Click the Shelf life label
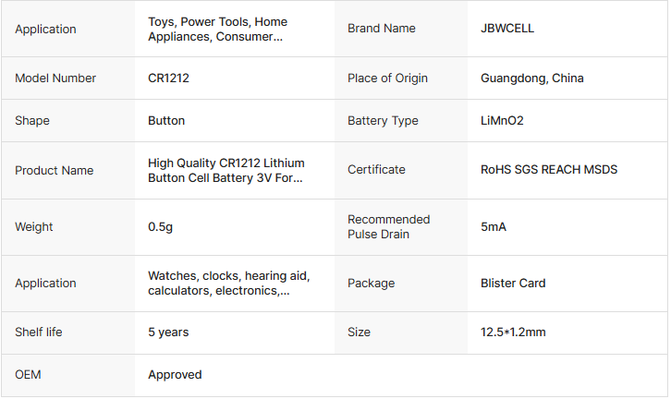Viewport: 671px width, 399px height. pos(39,332)
